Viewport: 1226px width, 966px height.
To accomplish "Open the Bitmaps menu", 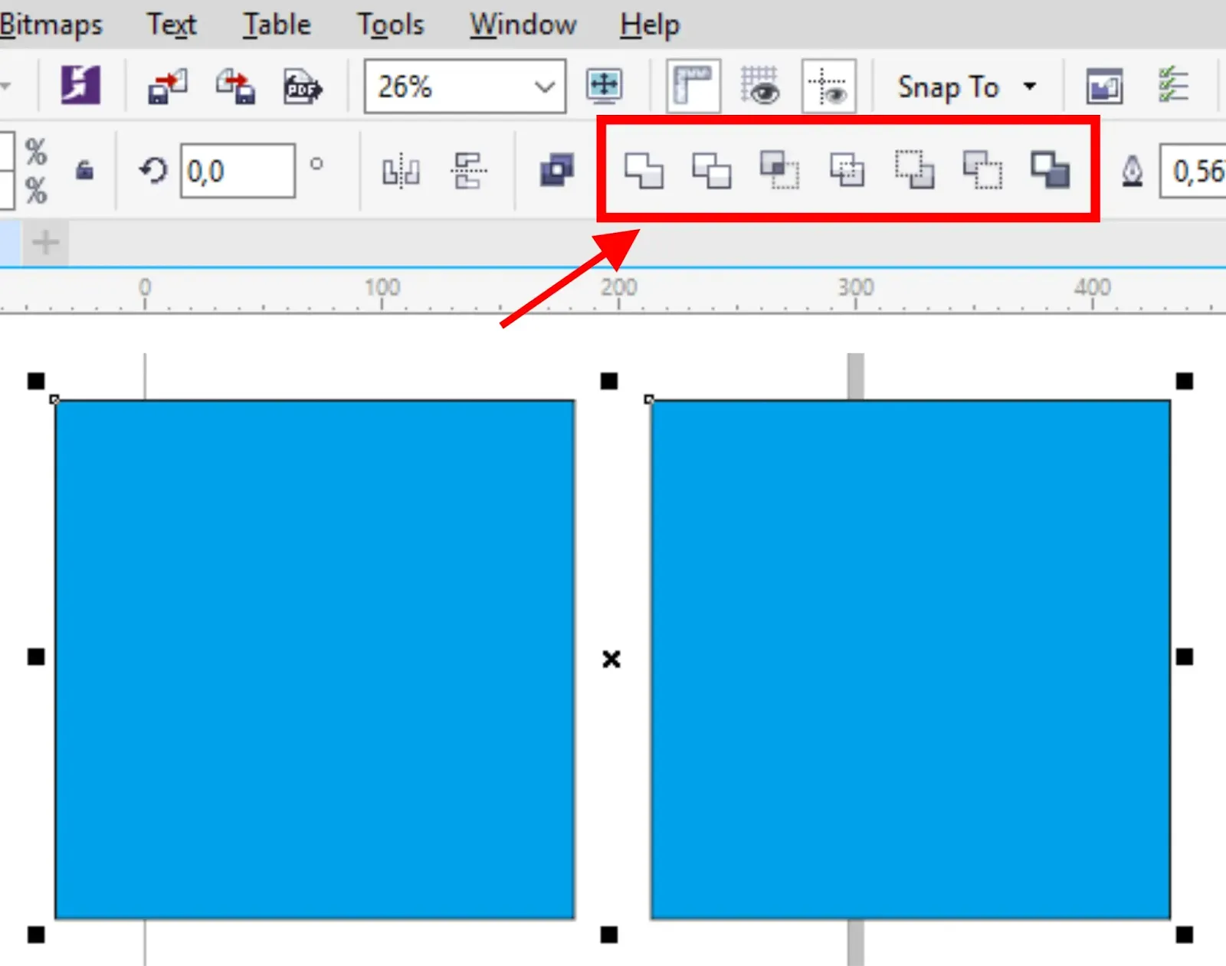I will pos(51,25).
